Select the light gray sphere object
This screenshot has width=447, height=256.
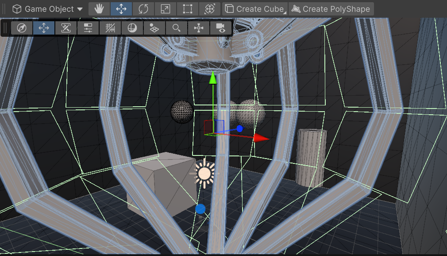251,113
